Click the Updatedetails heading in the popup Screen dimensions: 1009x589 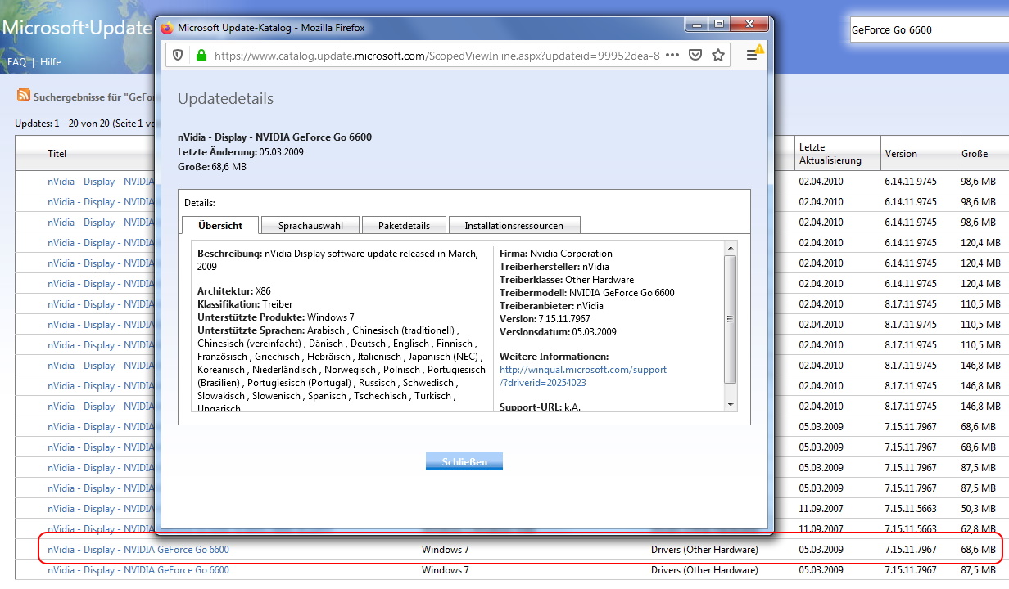tap(225, 99)
